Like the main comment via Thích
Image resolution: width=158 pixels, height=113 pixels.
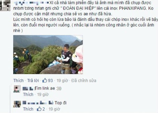18,80
